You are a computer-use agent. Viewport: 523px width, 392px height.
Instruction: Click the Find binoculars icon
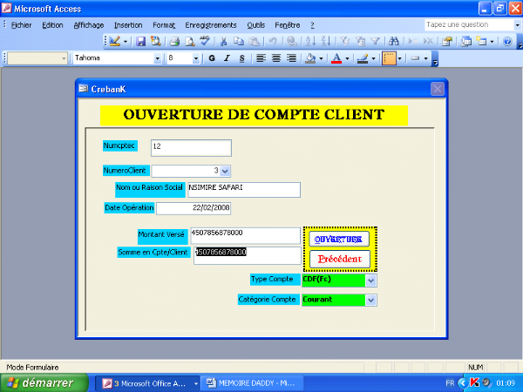click(x=394, y=41)
